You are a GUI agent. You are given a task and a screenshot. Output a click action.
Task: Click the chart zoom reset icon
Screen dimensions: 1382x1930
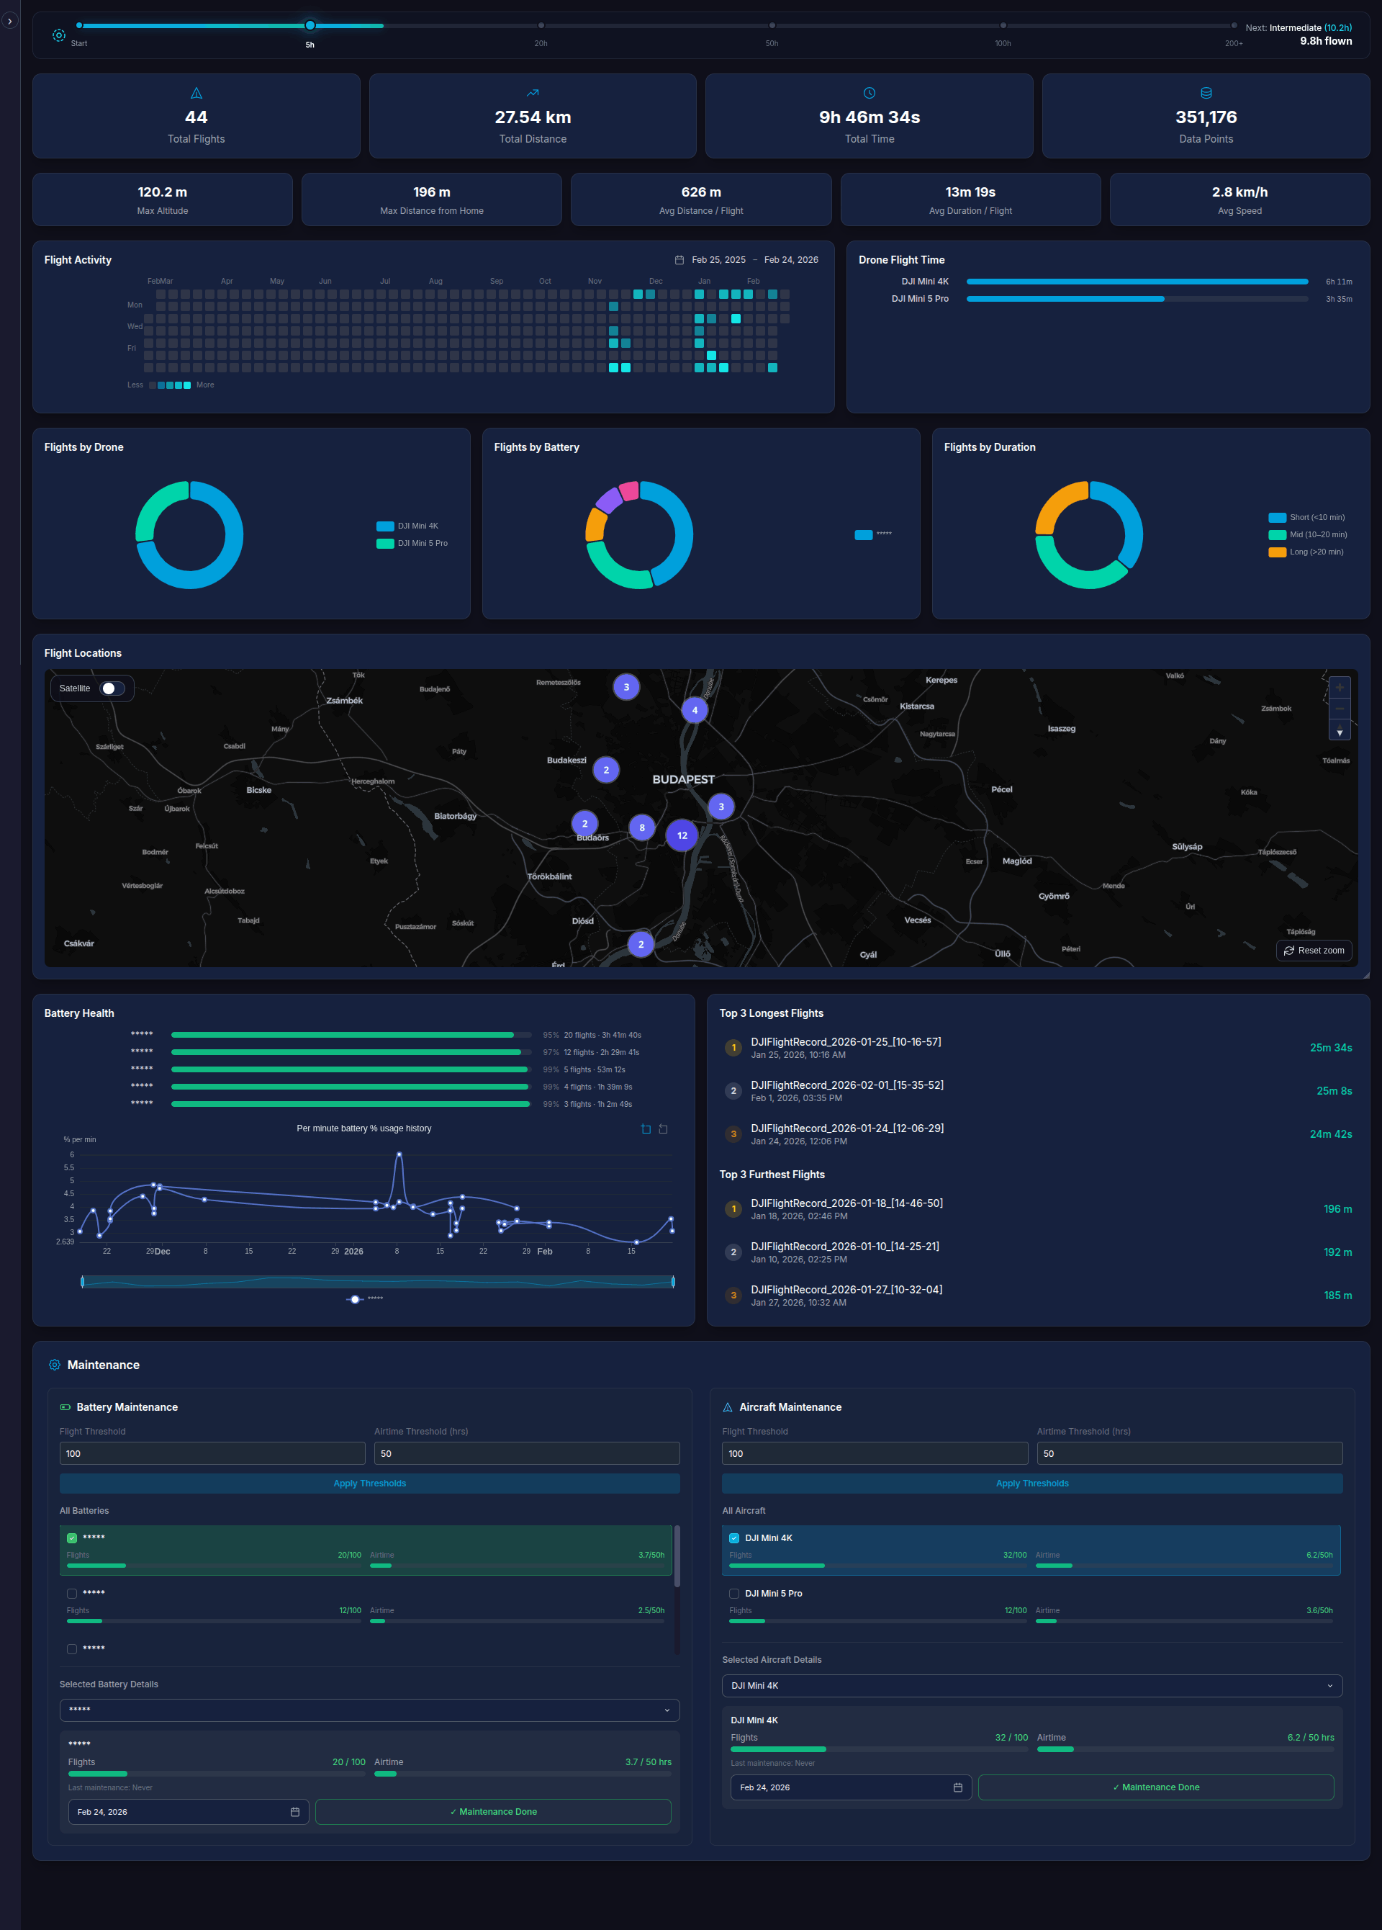pyautogui.click(x=664, y=1128)
